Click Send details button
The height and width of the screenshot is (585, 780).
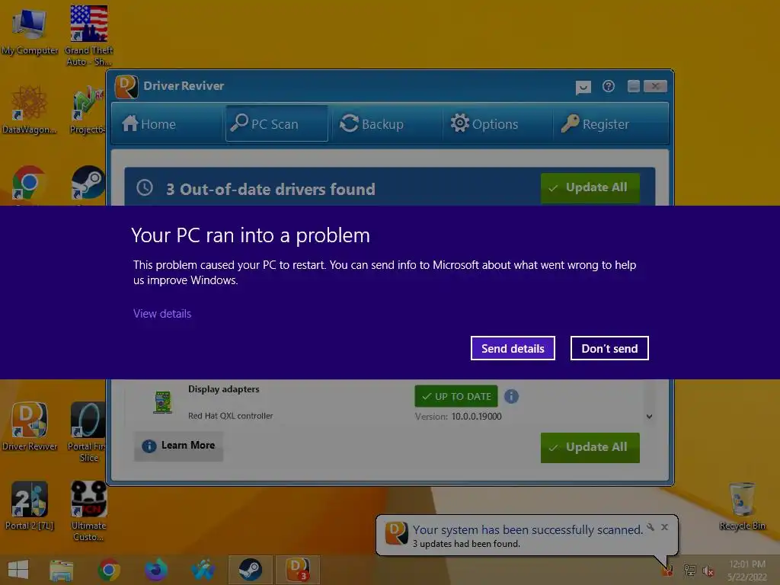click(513, 348)
